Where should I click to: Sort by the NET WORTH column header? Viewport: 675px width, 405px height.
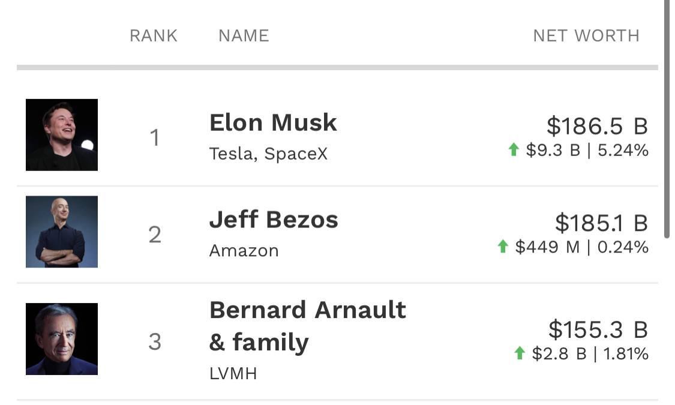(x=586, y=36)
